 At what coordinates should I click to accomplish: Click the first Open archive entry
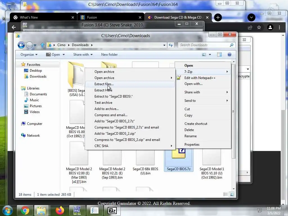(x=130, y=72)
